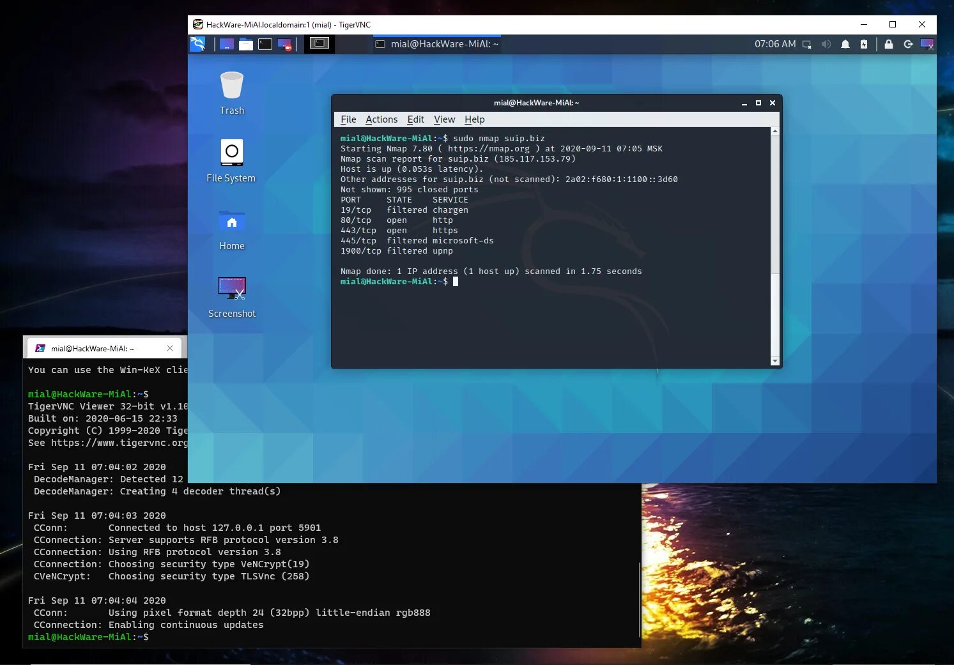This screenshot has height=665, width=954.
Task: Select the active workspace in the switcher
Action: 319,43
